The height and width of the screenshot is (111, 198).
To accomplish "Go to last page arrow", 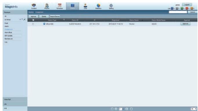I will click(131, 109).
